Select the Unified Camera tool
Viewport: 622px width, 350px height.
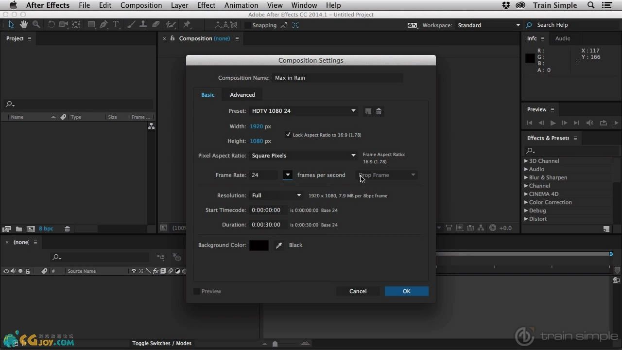tap(64, 25)
